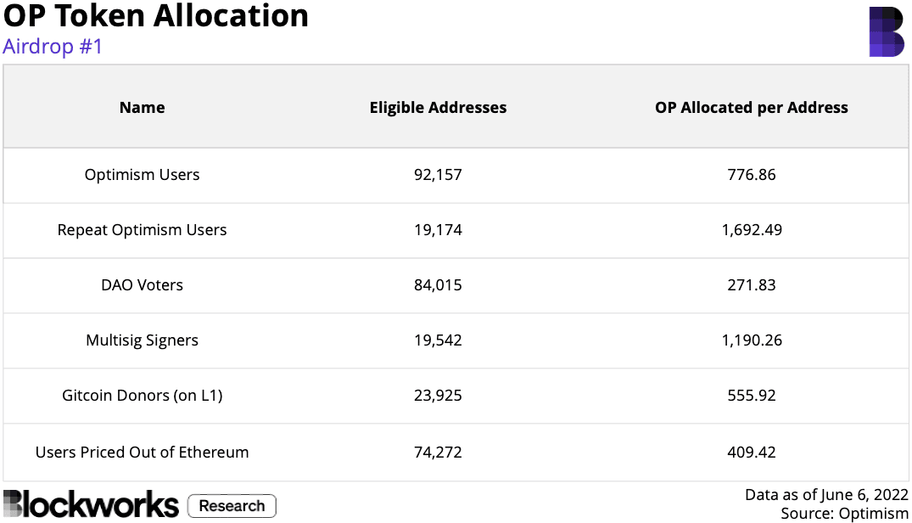
Task: Click the OP Allocated per Address header
Action: coord(752,108)
